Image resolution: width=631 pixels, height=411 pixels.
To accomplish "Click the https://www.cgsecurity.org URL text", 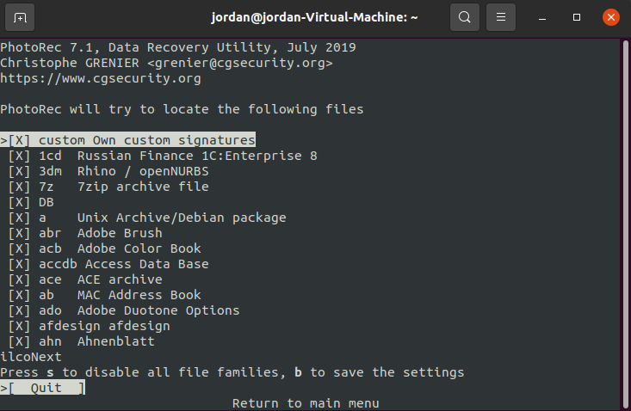I will [x=101, y=78].
